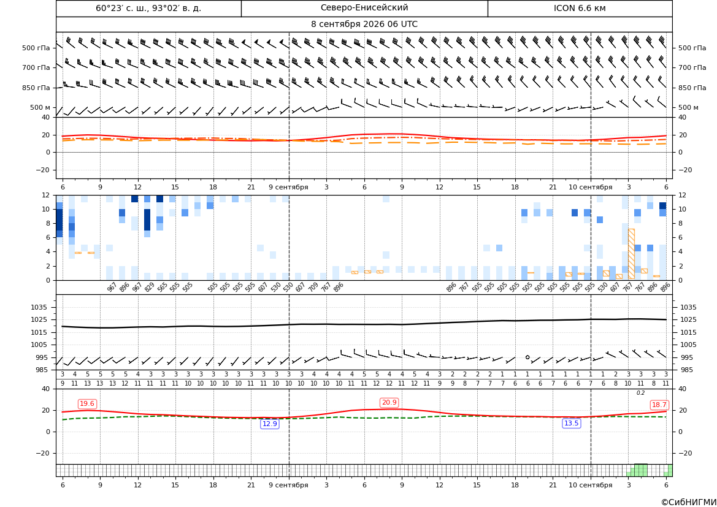Image resolution: width=717 pixels, height=507 pixels.
Task: Click the ICON 6.6 км model header
Action: pos(580,8)
